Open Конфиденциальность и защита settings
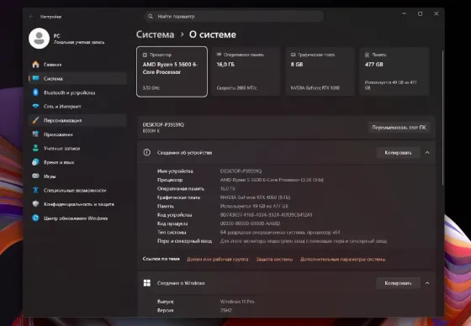471x326 pixels. (x=77, y=204)
